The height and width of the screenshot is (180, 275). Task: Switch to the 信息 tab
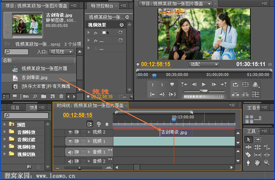15,107
